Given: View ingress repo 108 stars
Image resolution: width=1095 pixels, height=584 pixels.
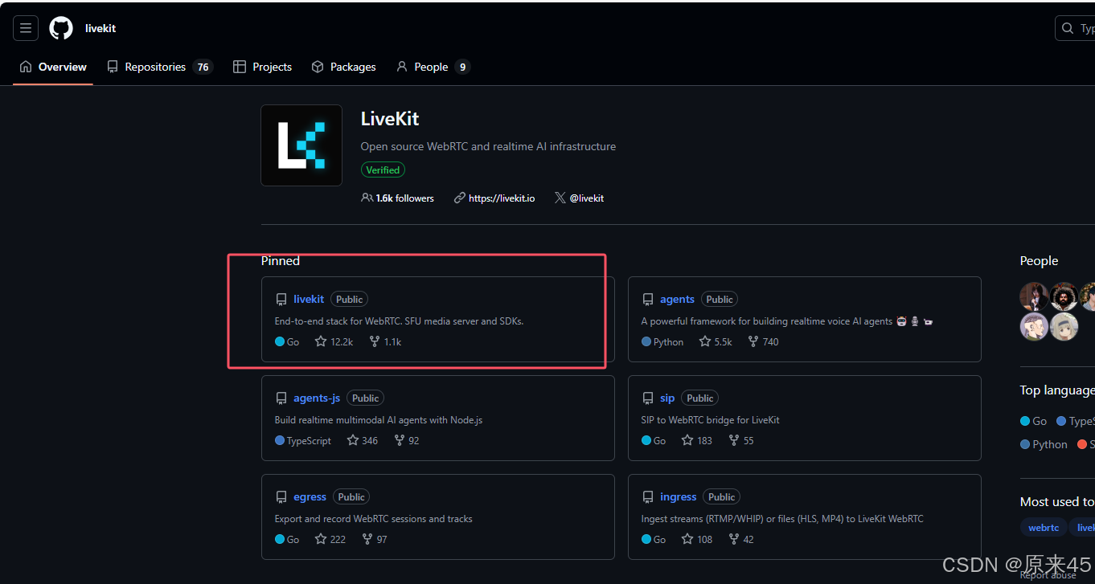Looking at the screenshot, I should pyautogui.click(x=697, y=539).
